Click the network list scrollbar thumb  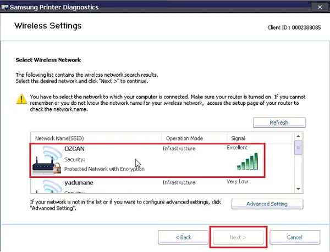click(x=298, y=148)
